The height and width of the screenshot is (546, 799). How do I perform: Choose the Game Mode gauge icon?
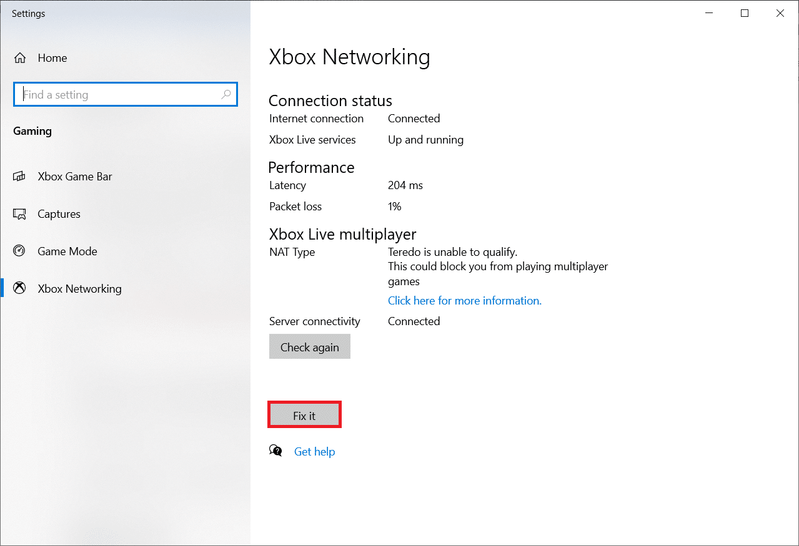tap(19, 251)
